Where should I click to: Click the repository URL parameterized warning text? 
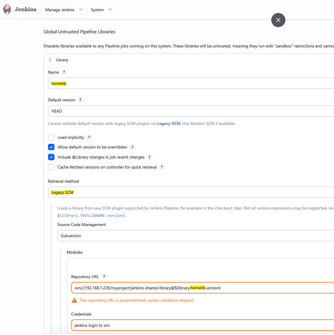(136, 301)
